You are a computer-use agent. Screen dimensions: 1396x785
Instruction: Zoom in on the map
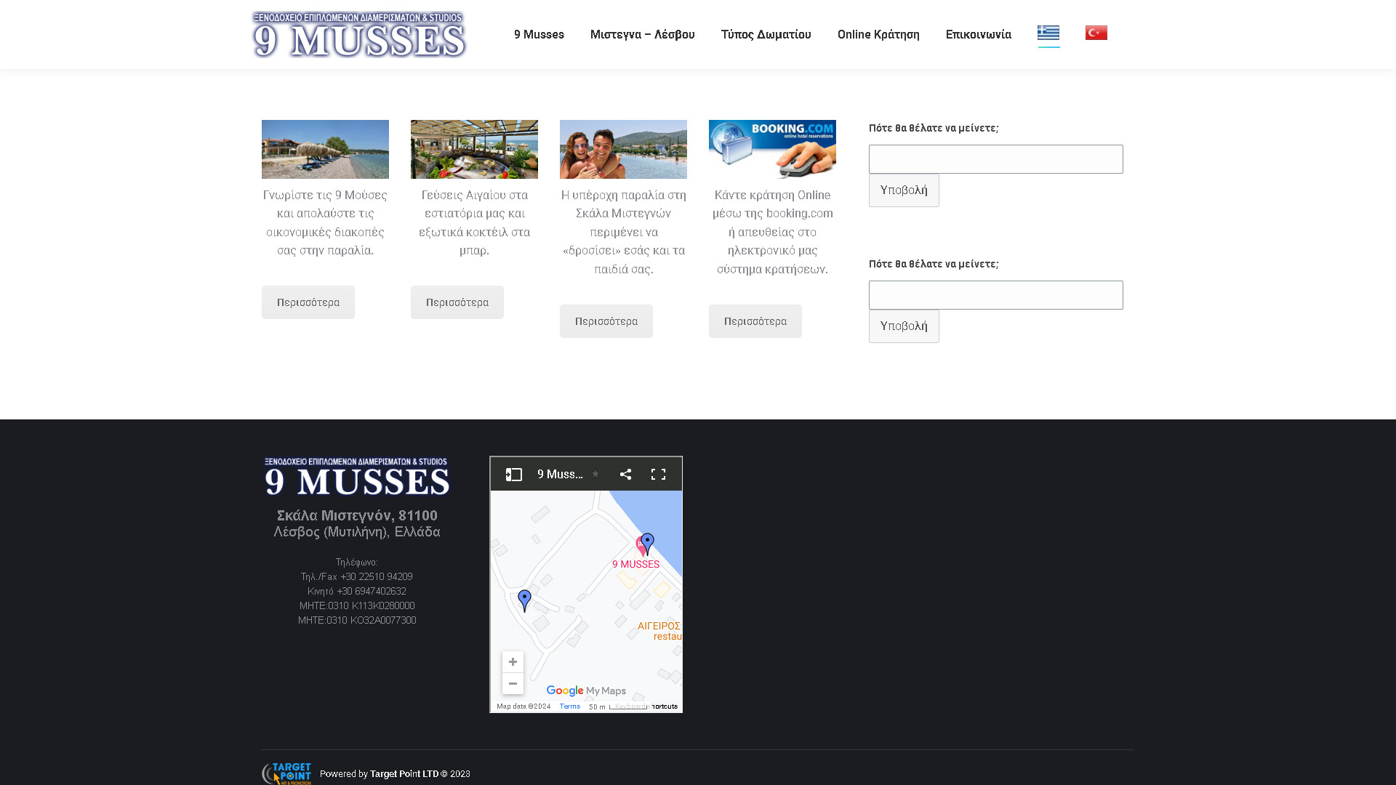point(513,661)
